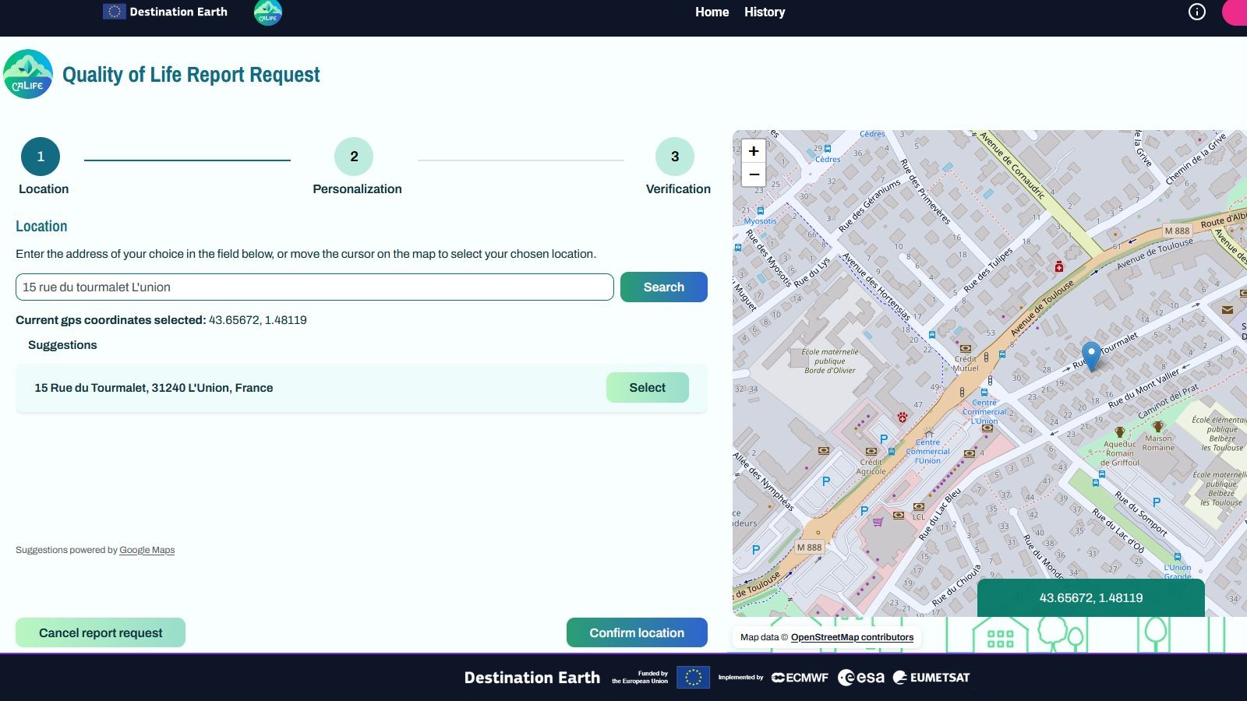Click the blue location pin on map
This screenshot has width=1247, height=701.
coord(1091,354)
